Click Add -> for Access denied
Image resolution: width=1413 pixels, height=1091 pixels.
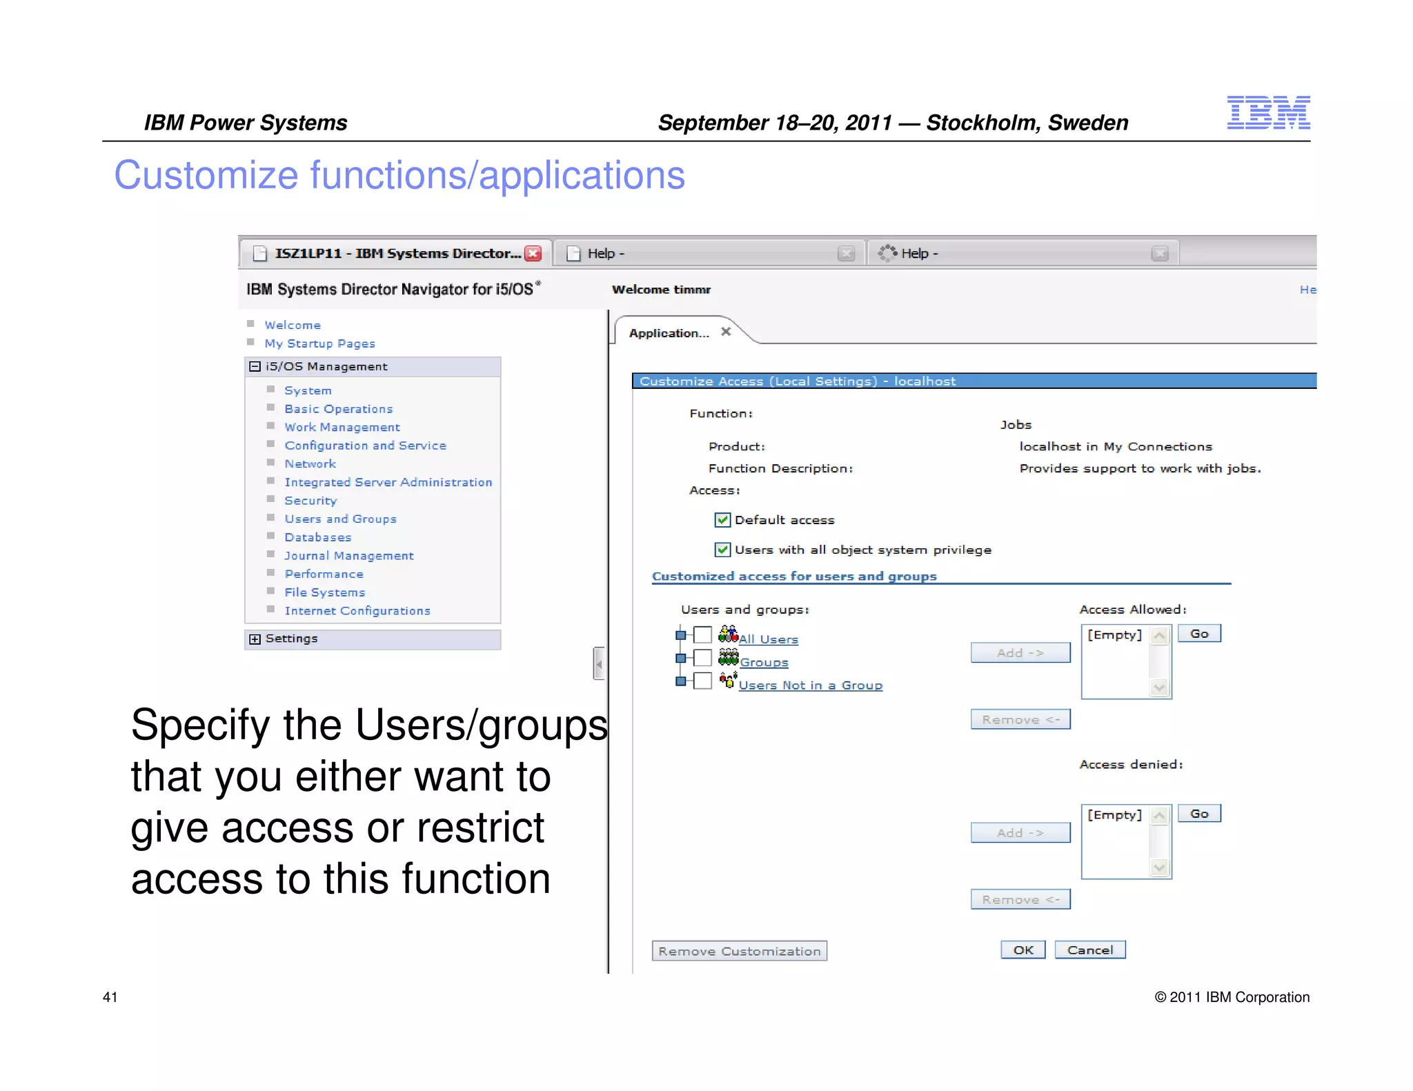point(1020,832)
